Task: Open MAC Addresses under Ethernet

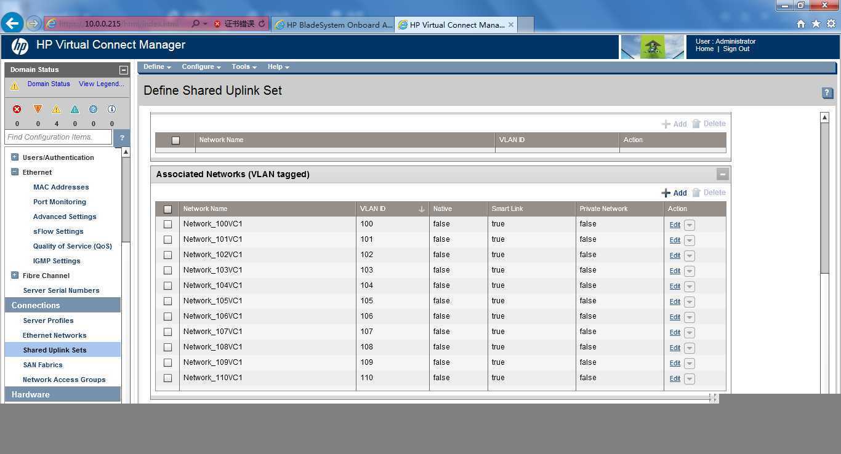Action: (x=61, y=187)
